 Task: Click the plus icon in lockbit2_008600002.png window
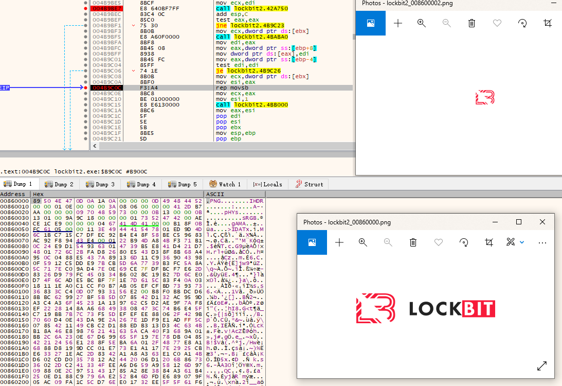click(x=397, y=23)
